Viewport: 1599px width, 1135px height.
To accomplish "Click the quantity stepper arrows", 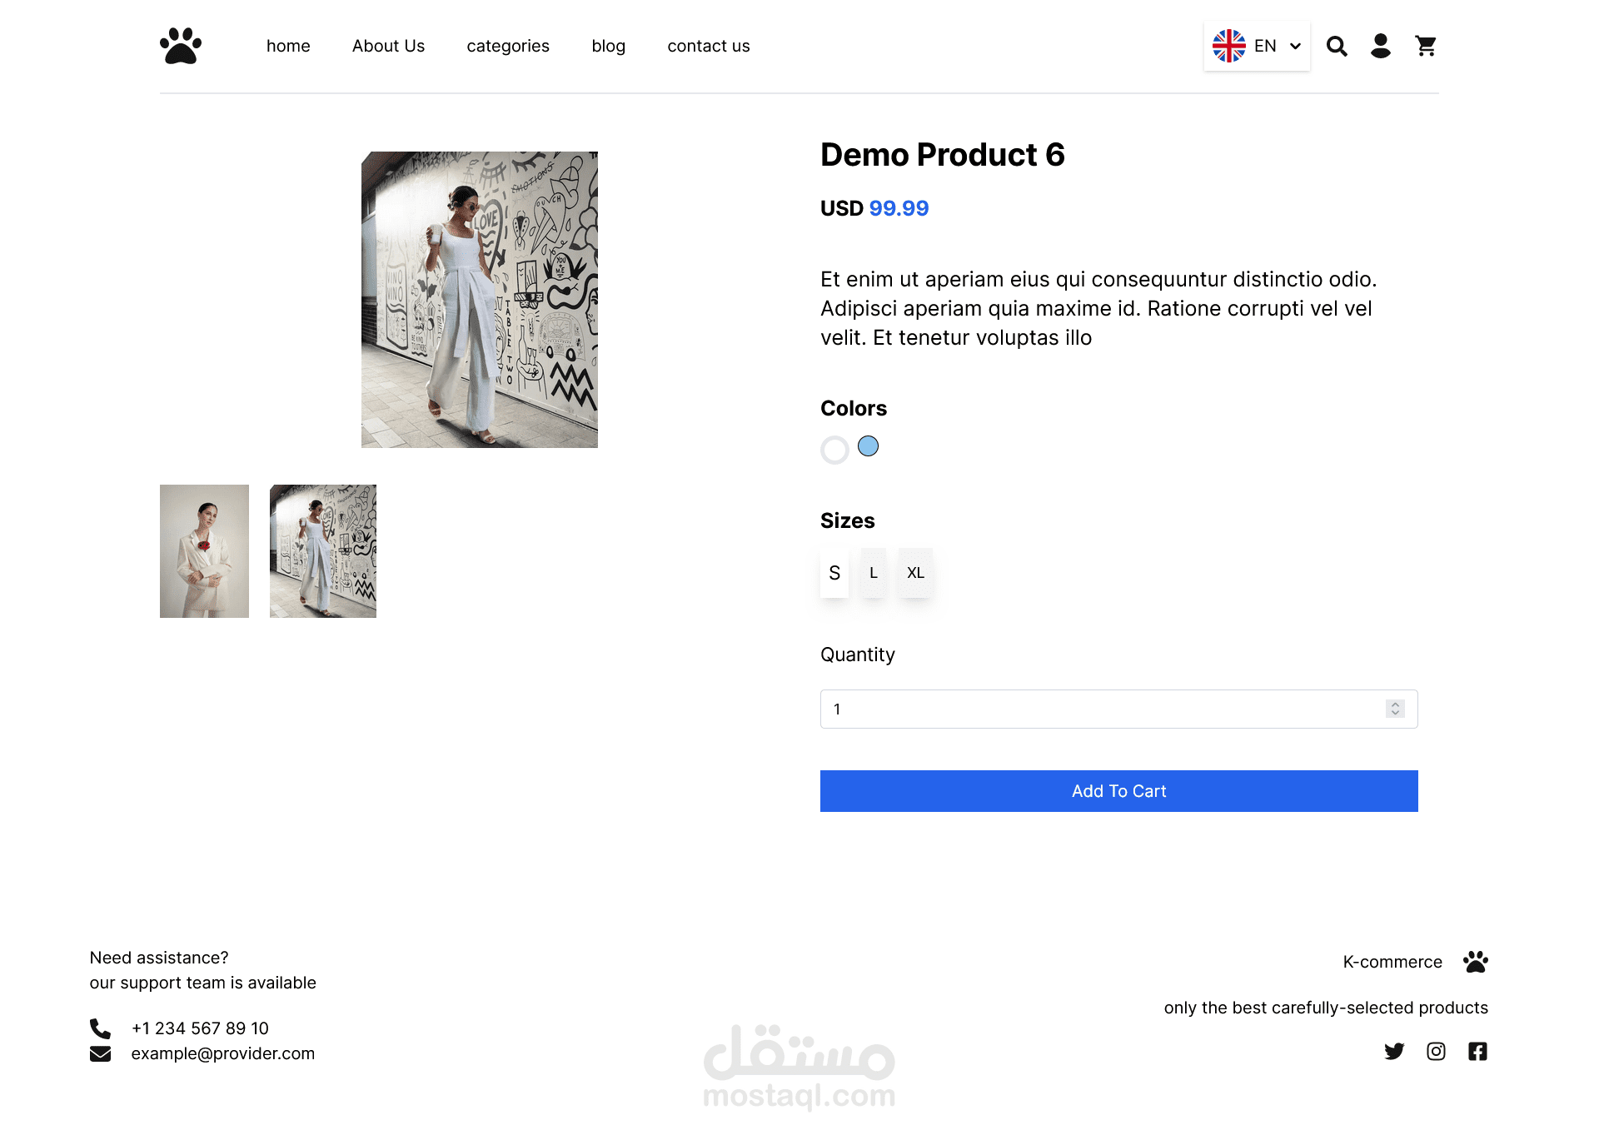I will (1395, 709).
